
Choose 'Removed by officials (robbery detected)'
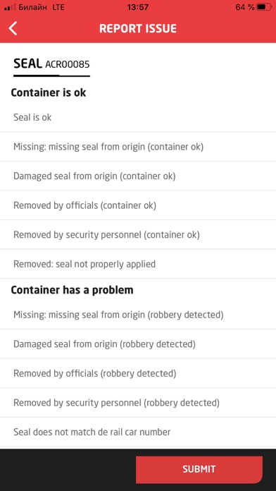(x=138, y=373)
